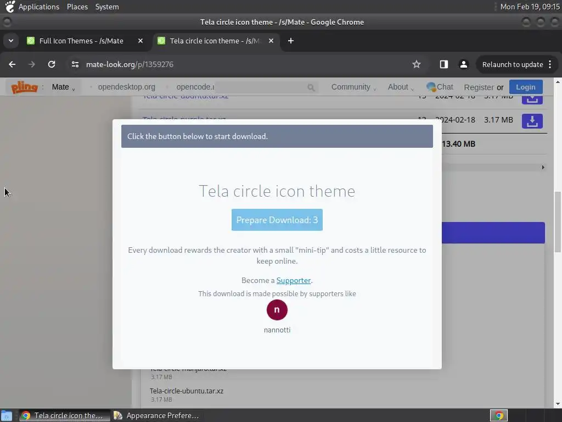The width and height of the screenshot is (562, 422).
Task: Click the scrollbar down arrow
Action: 558,404
